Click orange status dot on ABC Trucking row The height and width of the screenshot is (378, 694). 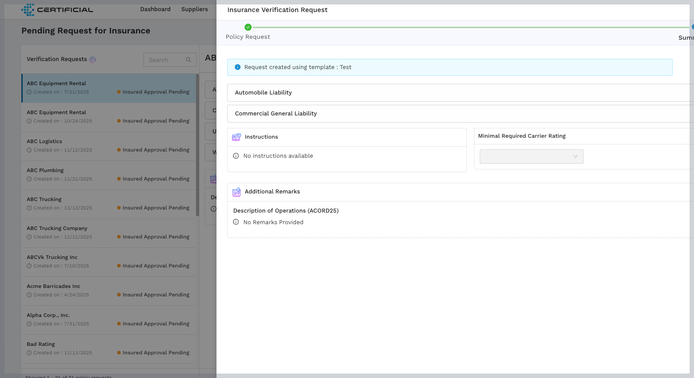click(119, 208)
